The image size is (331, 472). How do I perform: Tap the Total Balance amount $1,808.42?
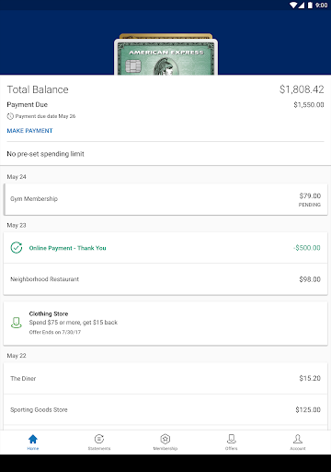click(x=302, y=89)
